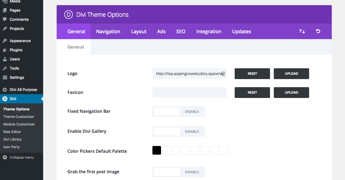Upload a Favicon image
The image size is (345, 180).
291,93
